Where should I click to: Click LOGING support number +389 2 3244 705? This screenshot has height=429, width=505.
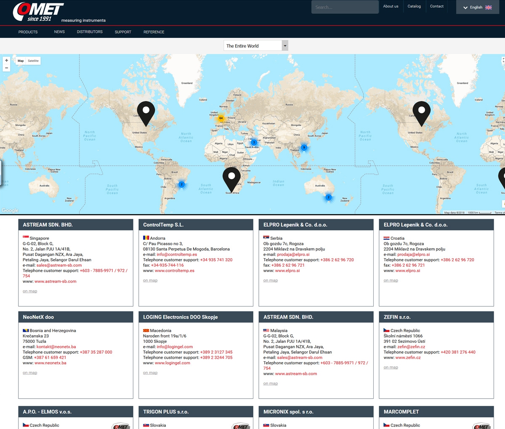[x=216, y=358]
